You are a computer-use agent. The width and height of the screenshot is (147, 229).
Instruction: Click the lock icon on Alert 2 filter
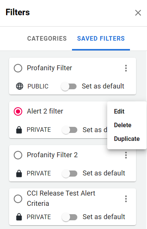(19, 130)
